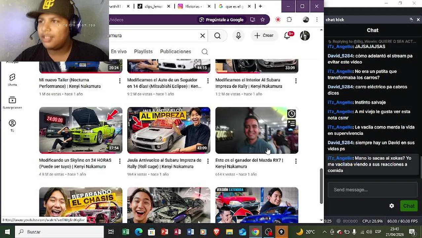Open Excel from the taskbar
This screenshot has height=238, width=422.
pyautogui.click(x=126, y=232)
